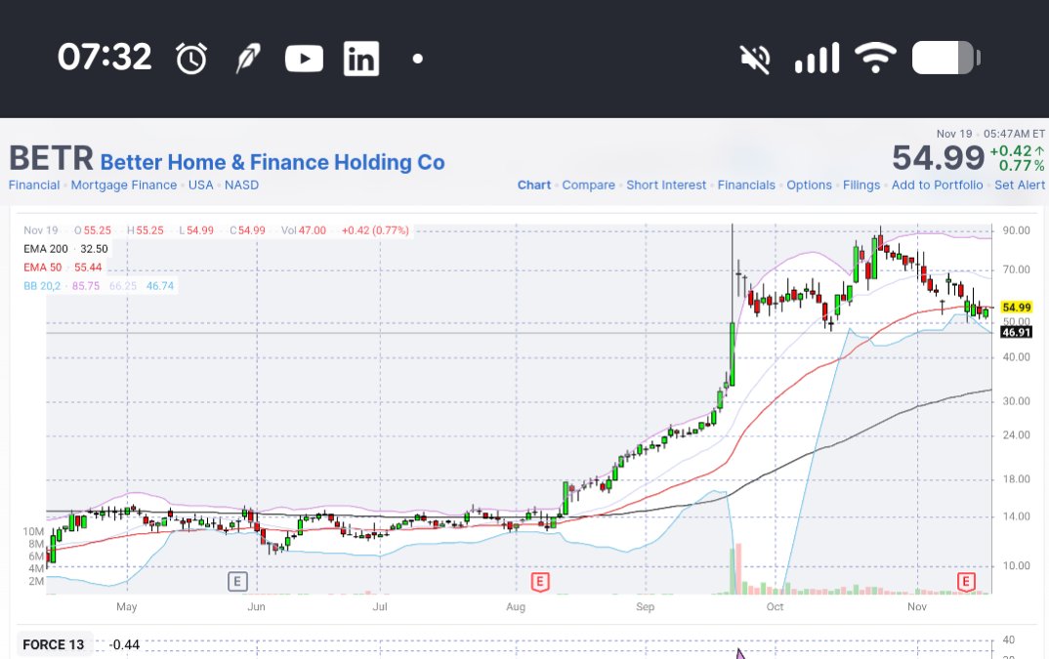Open the Chart tab
Image resolution: width=1049 pixels, height=659 pixels.
534,185
